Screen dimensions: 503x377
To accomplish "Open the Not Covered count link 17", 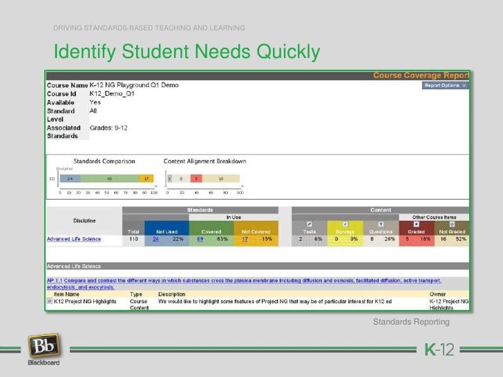I will point(245,239).
